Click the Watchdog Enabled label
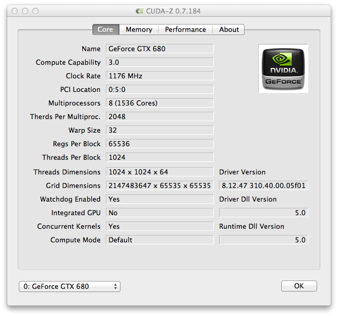 tap(70, 199)
